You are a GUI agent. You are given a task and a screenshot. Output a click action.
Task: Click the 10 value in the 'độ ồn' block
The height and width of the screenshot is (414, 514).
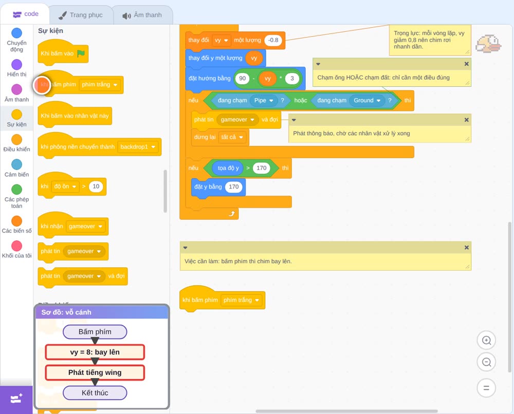click(96, 186)
